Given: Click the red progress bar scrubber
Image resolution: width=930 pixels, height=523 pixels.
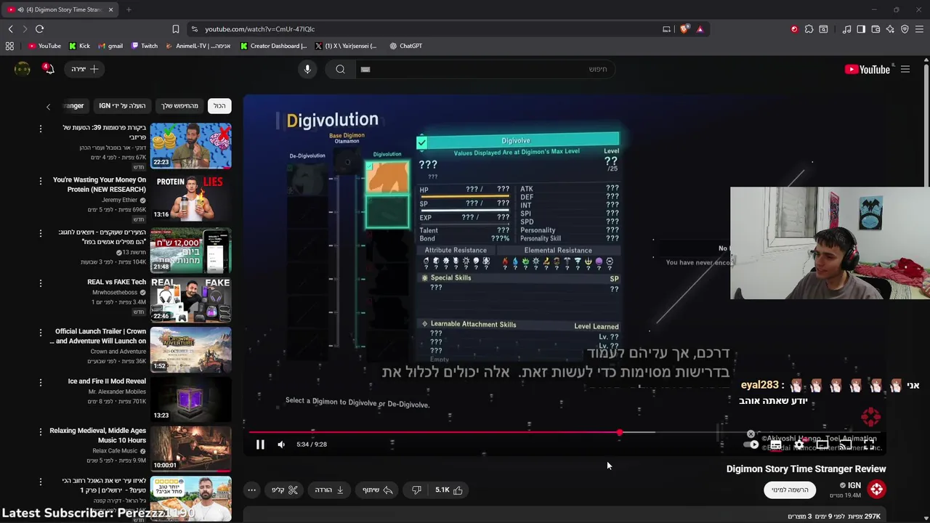Looking at the screenshot, I should point(620,433).
